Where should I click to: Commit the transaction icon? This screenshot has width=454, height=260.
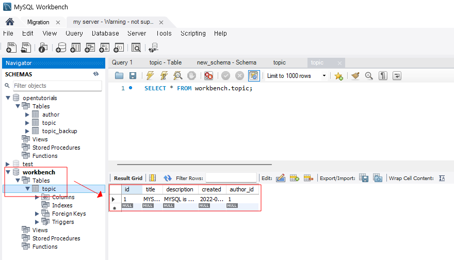click(225, 76)
